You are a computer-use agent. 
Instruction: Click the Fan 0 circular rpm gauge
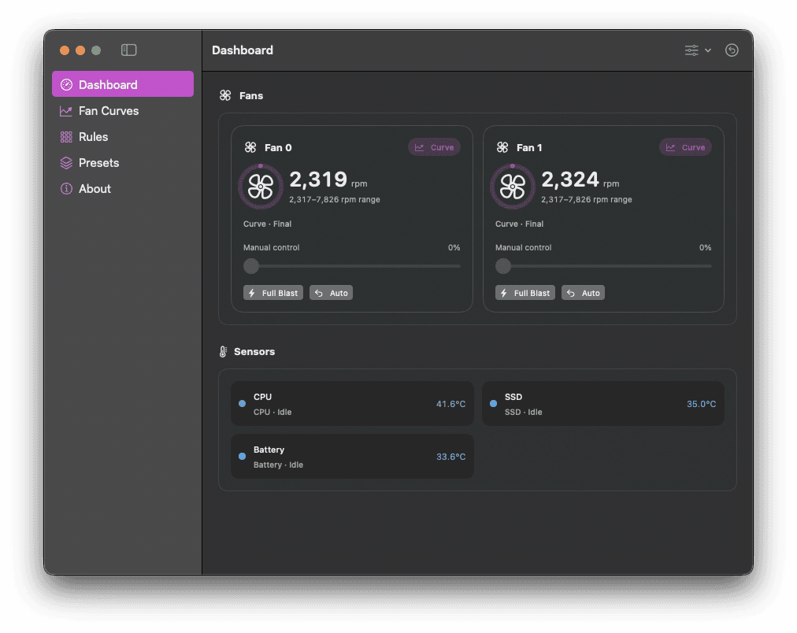(261, 187)
